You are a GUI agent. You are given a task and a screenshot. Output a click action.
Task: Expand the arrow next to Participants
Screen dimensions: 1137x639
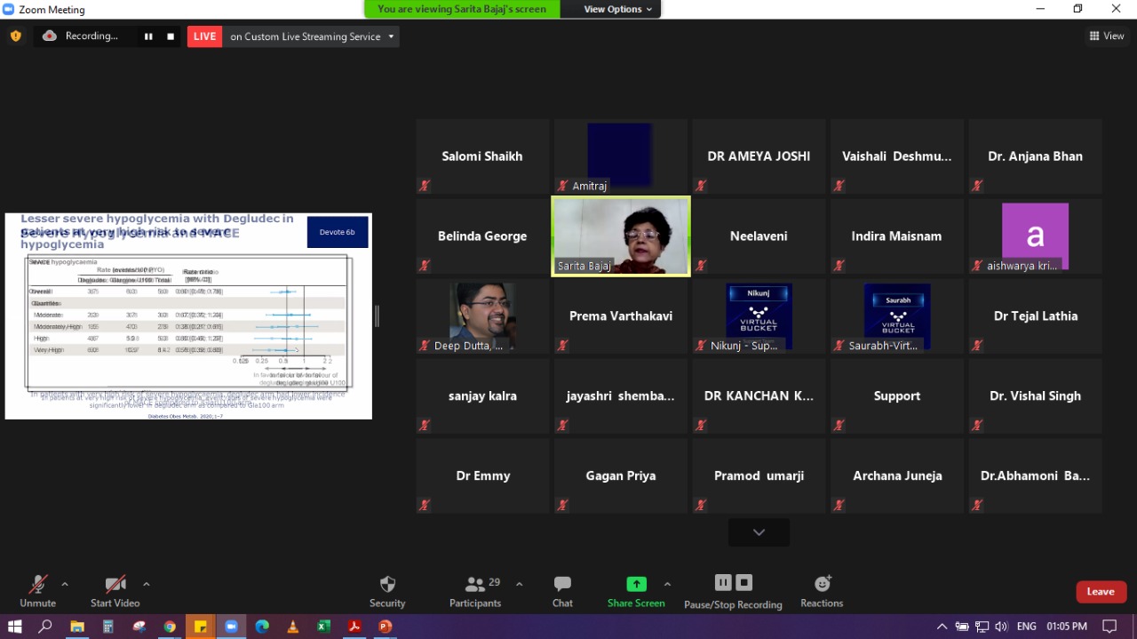pyautogui.click(x=519, y=584)
